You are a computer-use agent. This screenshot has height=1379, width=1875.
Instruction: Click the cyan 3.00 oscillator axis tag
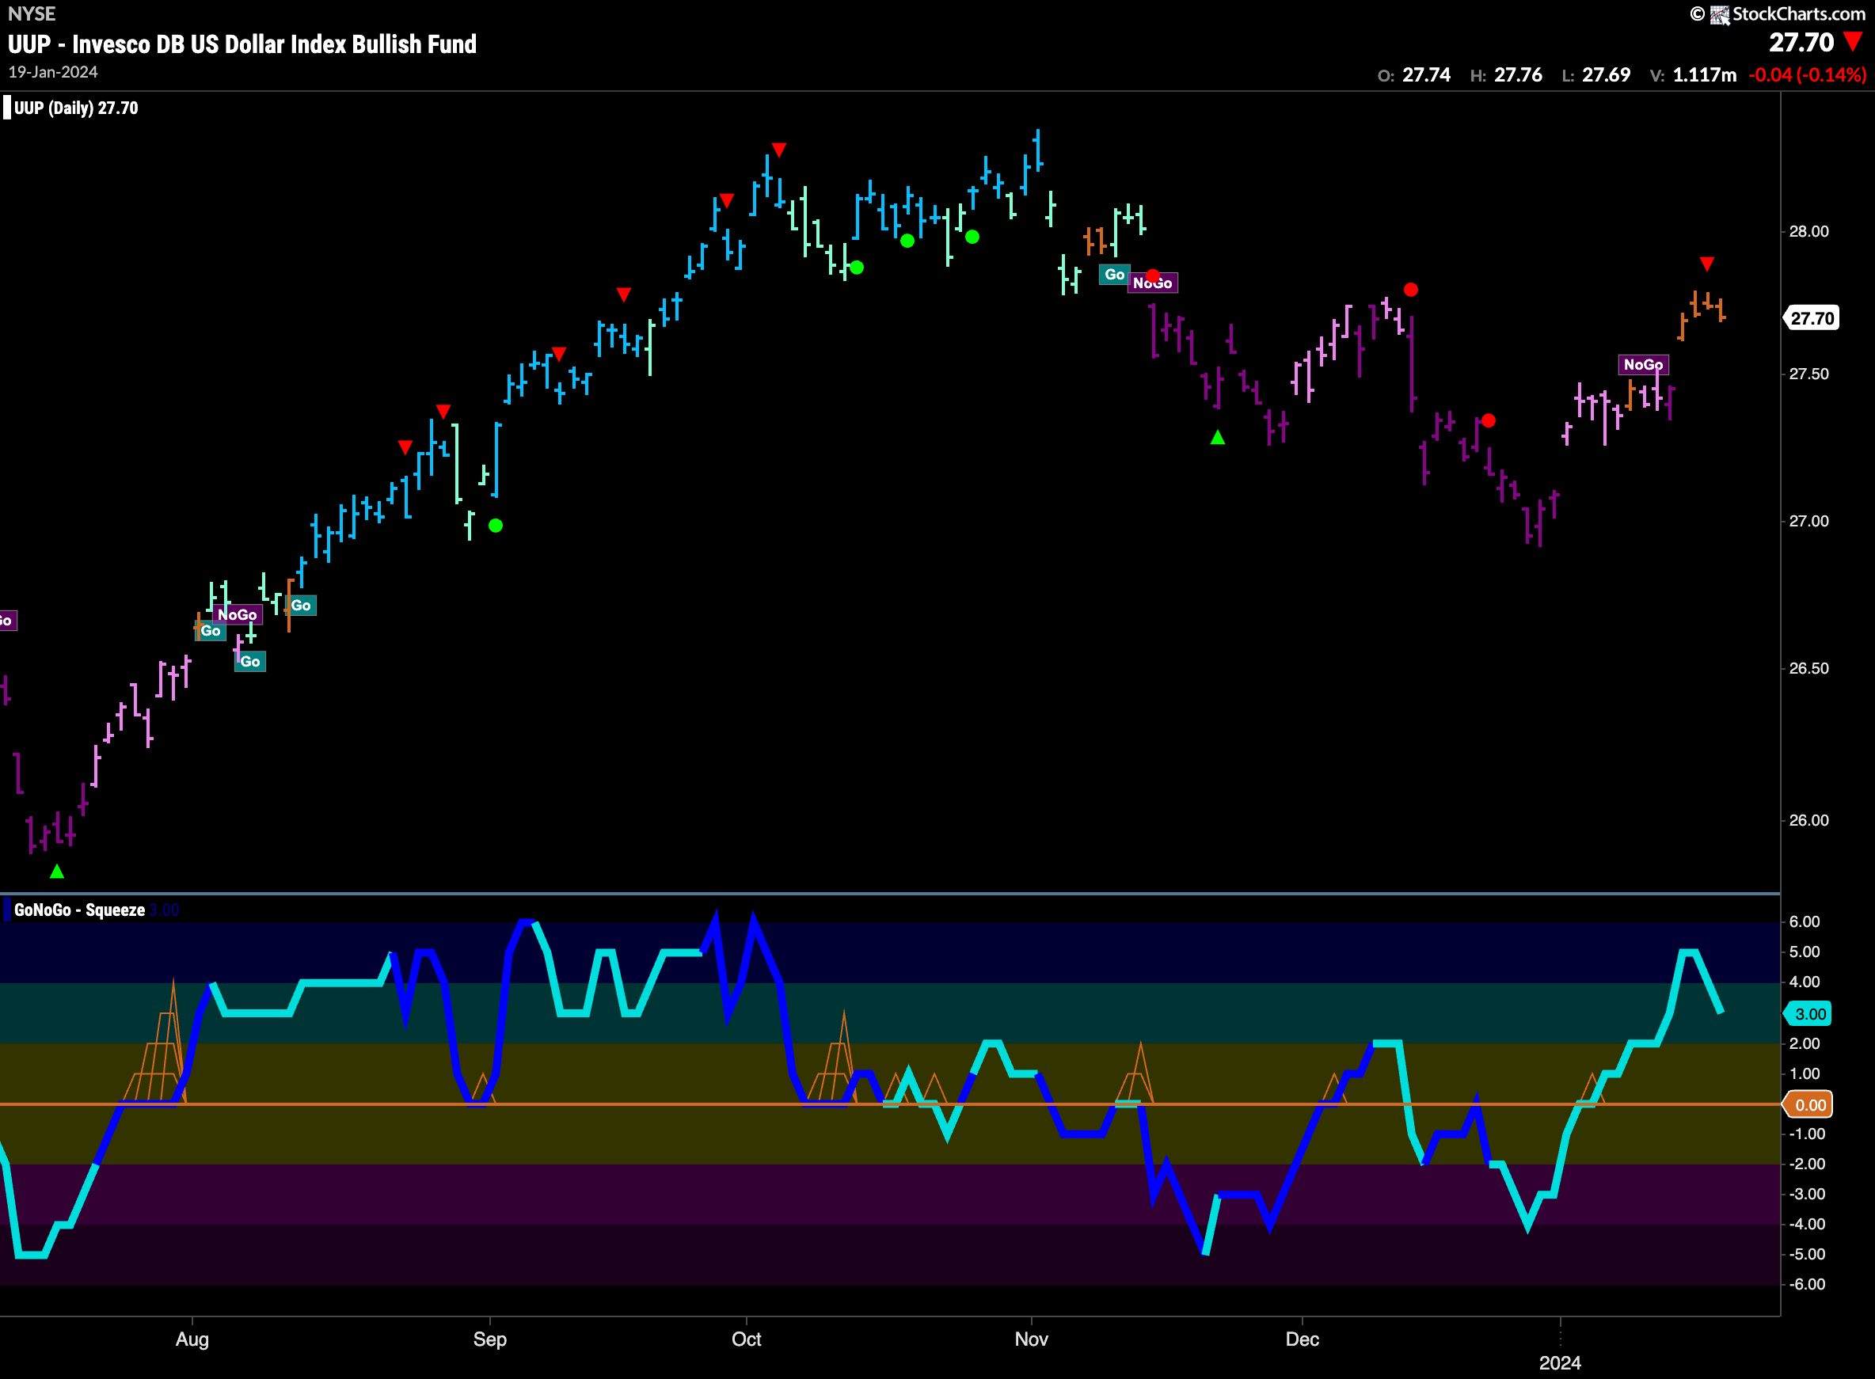point(1808,1013)
